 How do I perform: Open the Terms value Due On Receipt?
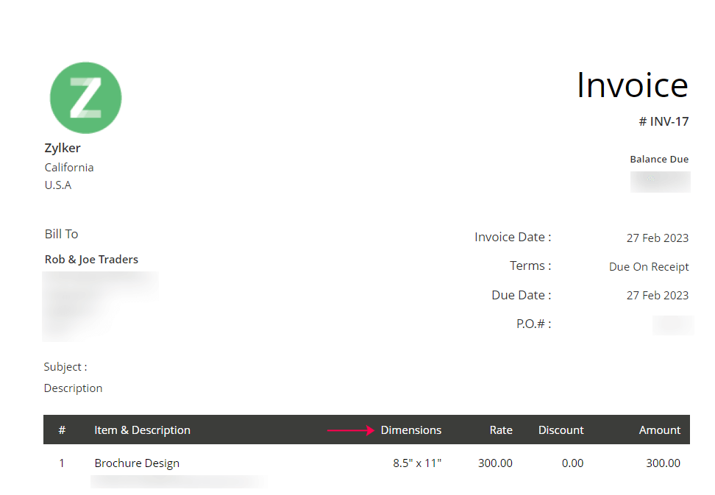point(649,266)
